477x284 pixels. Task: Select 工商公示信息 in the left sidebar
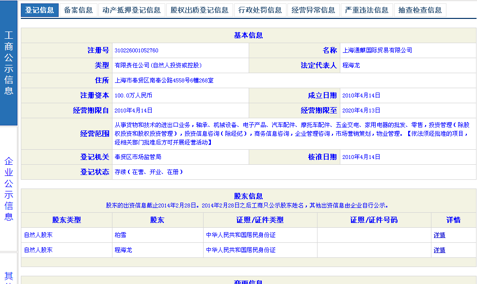[x=9, y=63]
